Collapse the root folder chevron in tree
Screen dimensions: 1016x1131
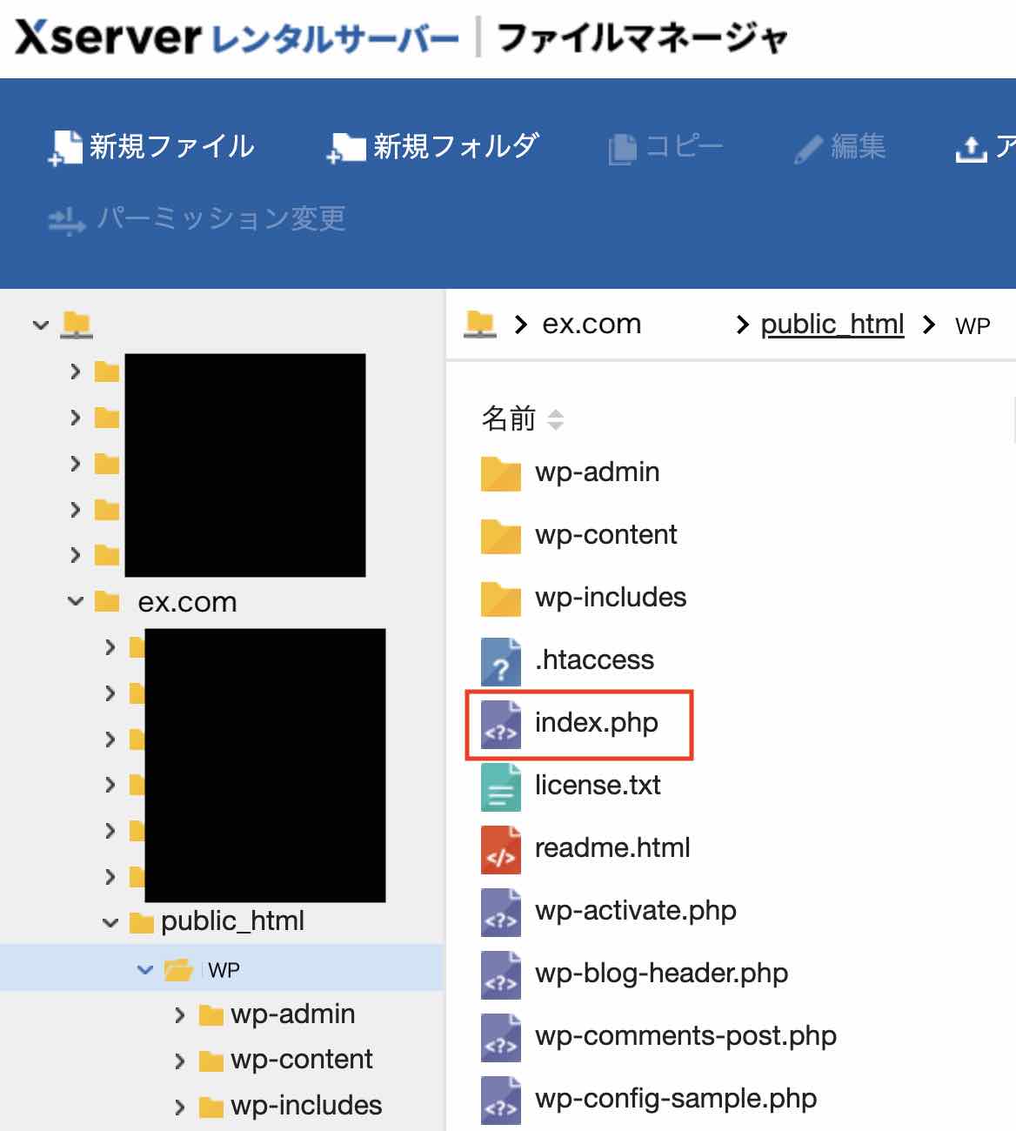click(x=41, y=325)
